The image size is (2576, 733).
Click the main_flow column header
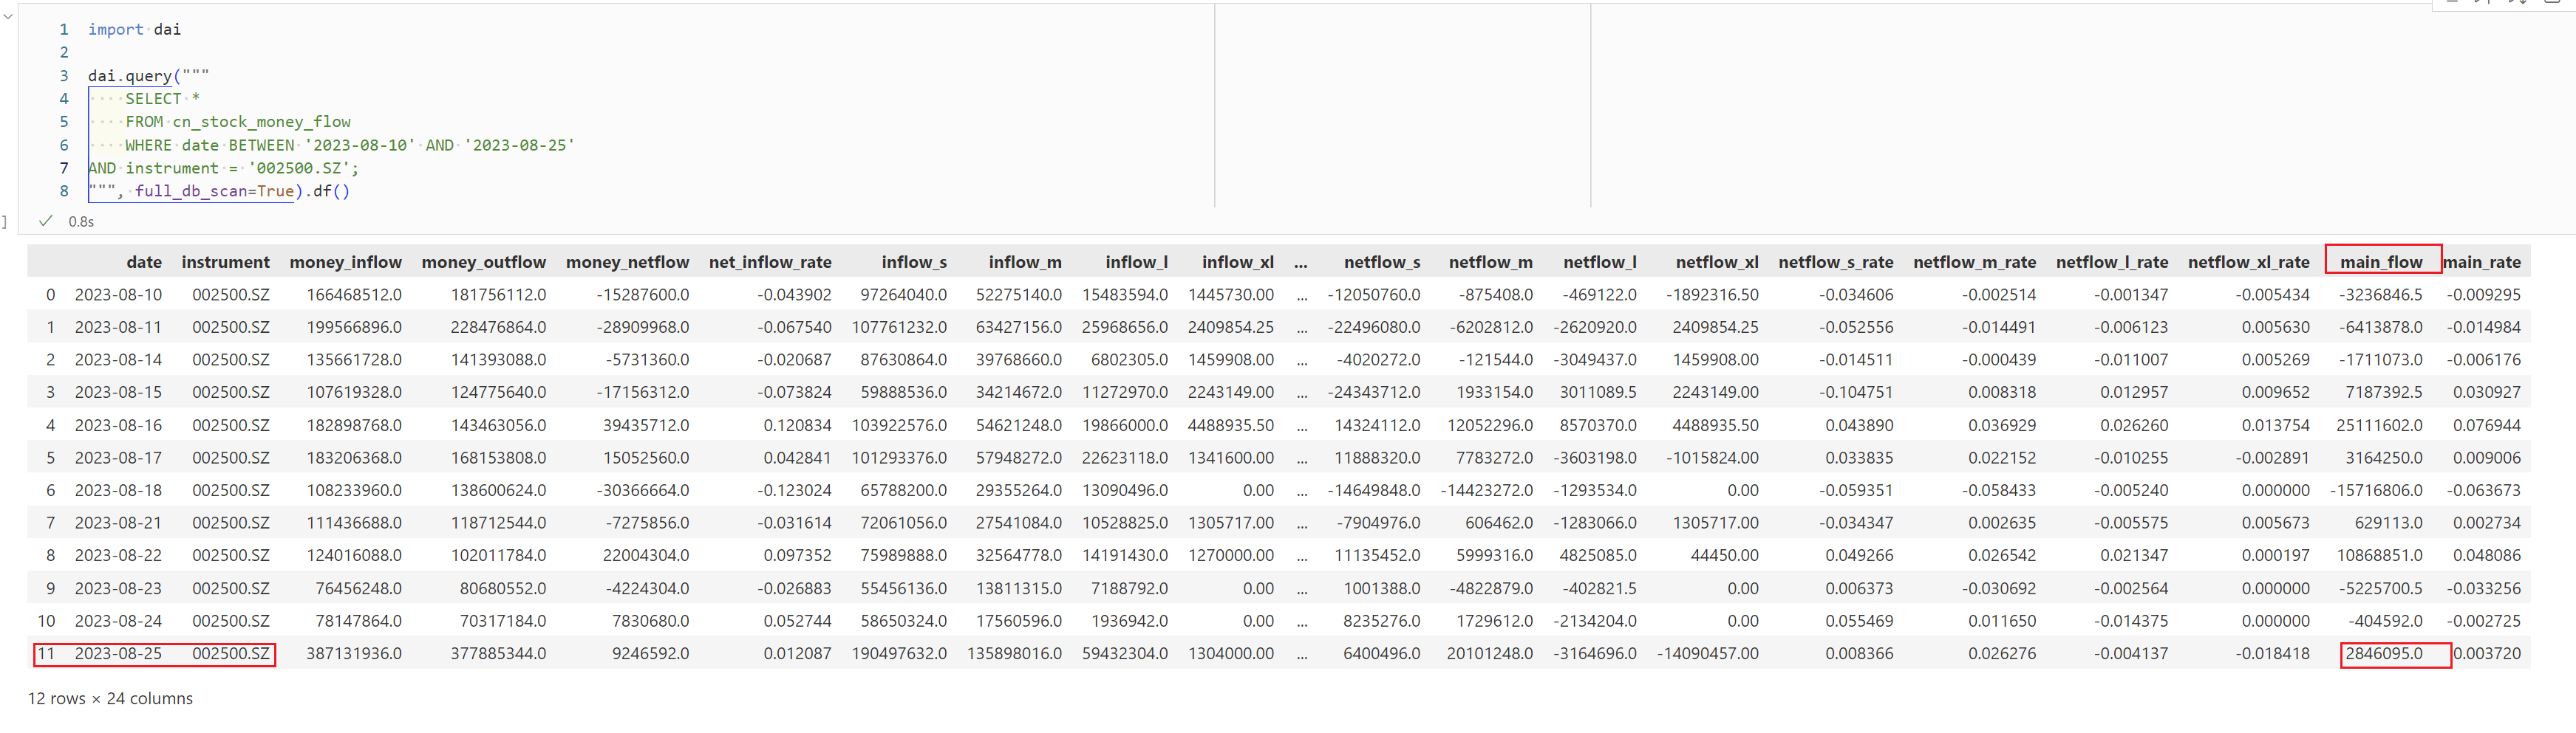coord(2380,261)
